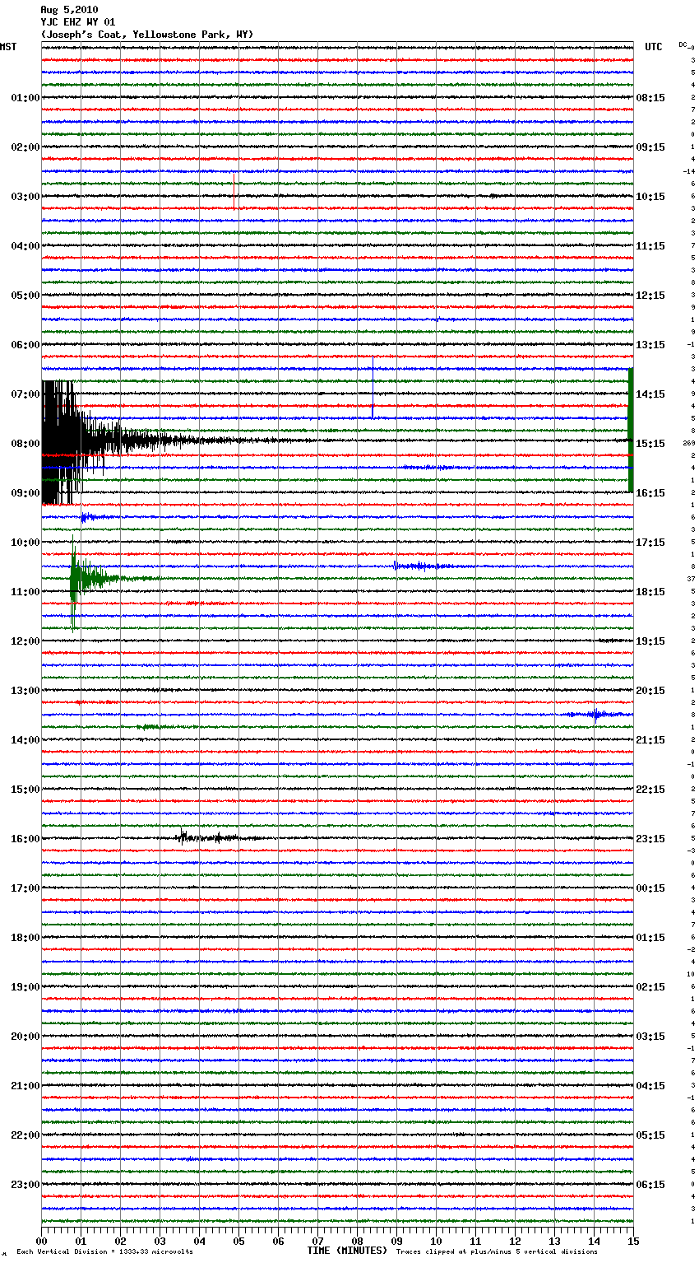
Task: Select the 05:00 MST time label
Action: click(x=25, y=296)
